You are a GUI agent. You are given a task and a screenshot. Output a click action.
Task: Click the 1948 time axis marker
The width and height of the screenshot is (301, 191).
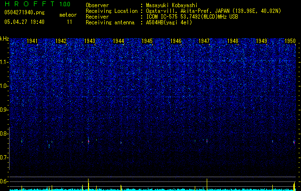(x=233, y=41)
